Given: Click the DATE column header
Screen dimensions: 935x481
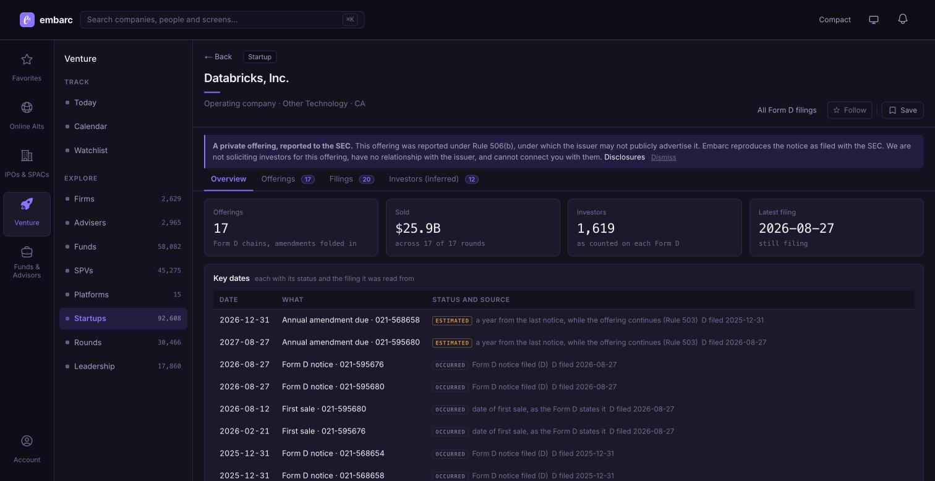Looking at the screenshot, I should point(229,300).
